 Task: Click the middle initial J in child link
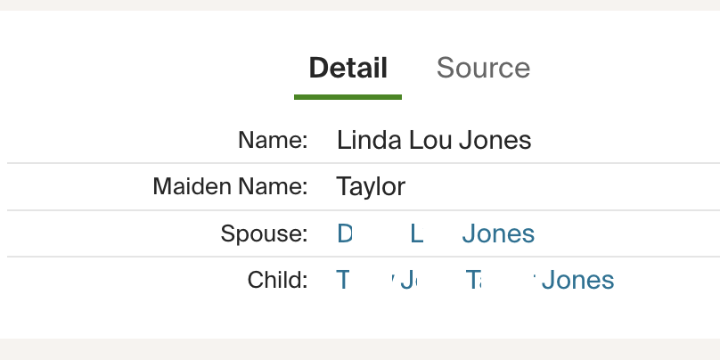coord(407,281)
